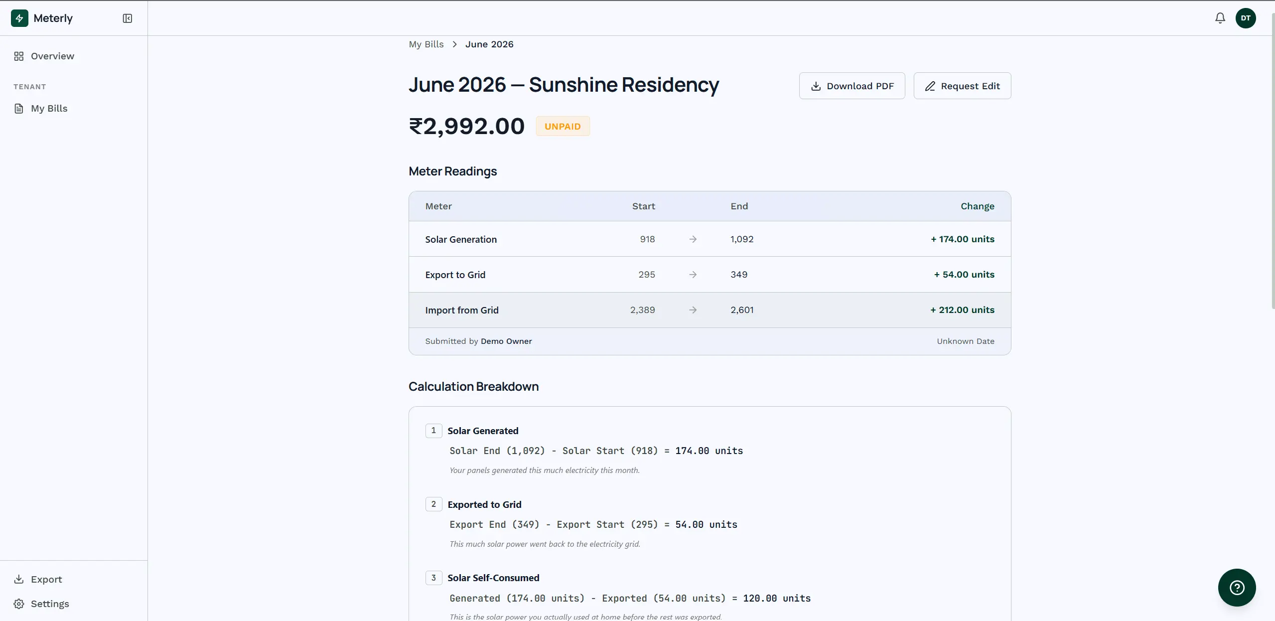Select the Solar Generation row label

tap(461, 240)
